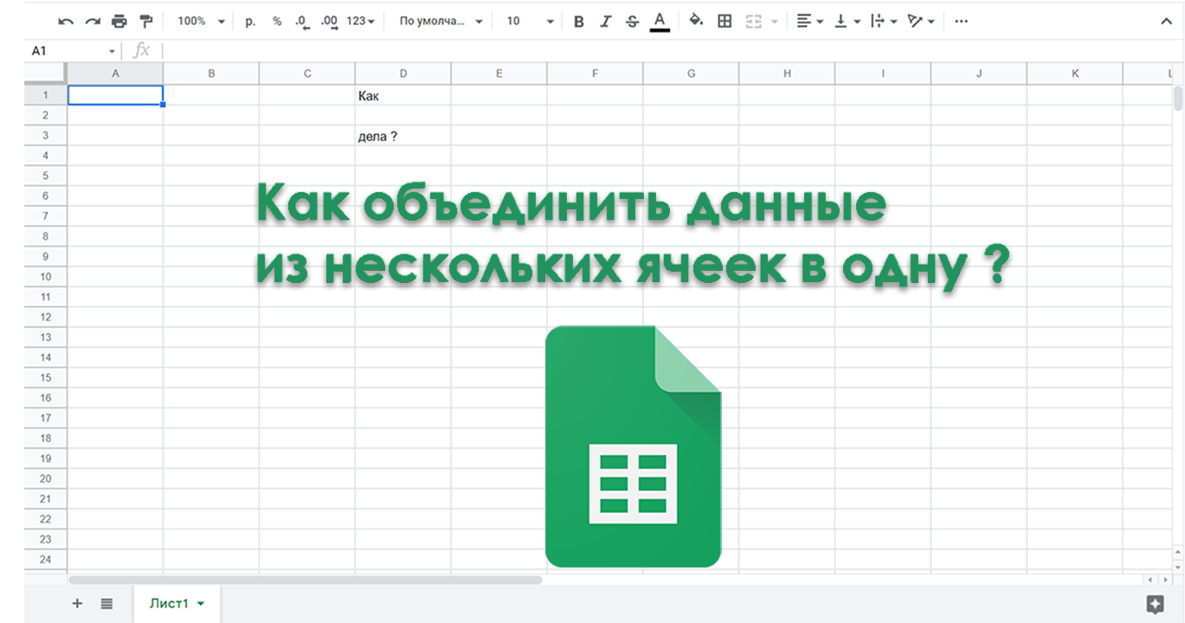Select the cell containing "дела ?"
The width and height of the screenshot is (1185, 623).
pyautogui.click(x=403, y=136)
